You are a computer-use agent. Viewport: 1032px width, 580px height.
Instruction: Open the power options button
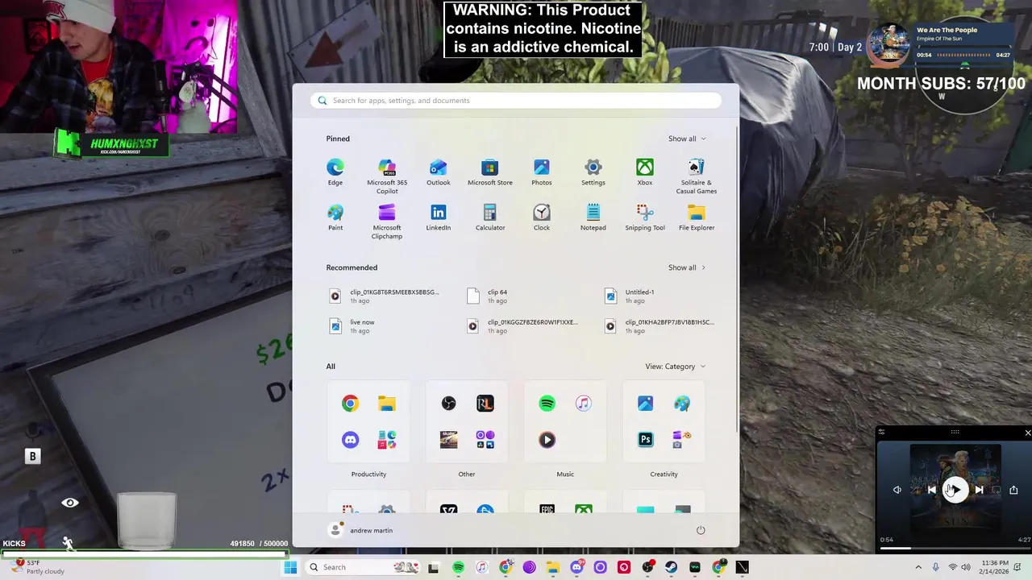tap(701, 530)
